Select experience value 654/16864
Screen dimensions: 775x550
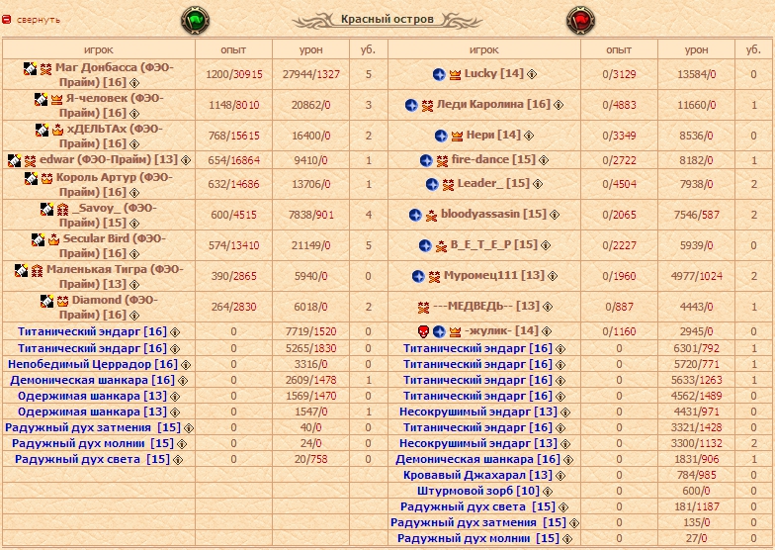pyautogui.click(x=233, y=160)
